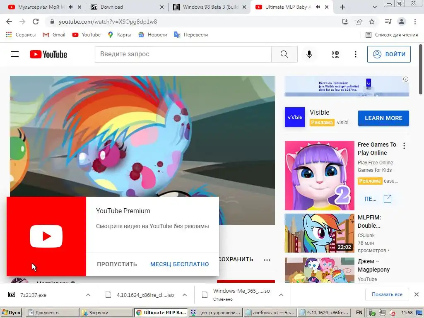Open Gmail bookmark
Viewport: 424px width, 318px height.
pyautogui.click(x=54, y=35)
